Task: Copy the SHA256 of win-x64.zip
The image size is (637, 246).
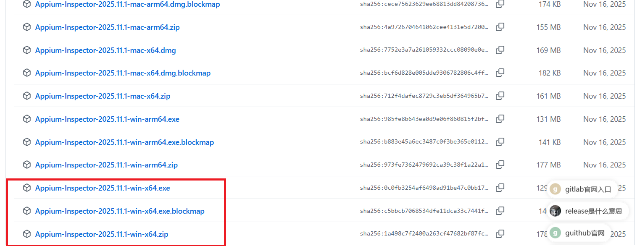Action: point(500,234)
